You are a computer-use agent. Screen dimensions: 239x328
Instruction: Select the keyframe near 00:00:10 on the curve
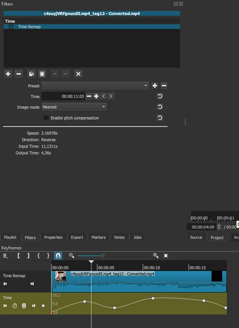[153, 298]
